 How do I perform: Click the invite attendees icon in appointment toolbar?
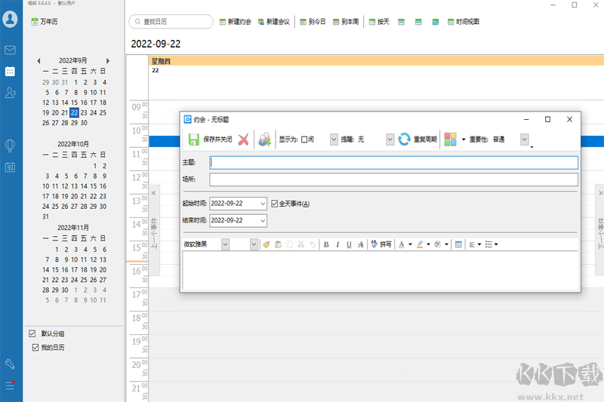pos(264,140)
